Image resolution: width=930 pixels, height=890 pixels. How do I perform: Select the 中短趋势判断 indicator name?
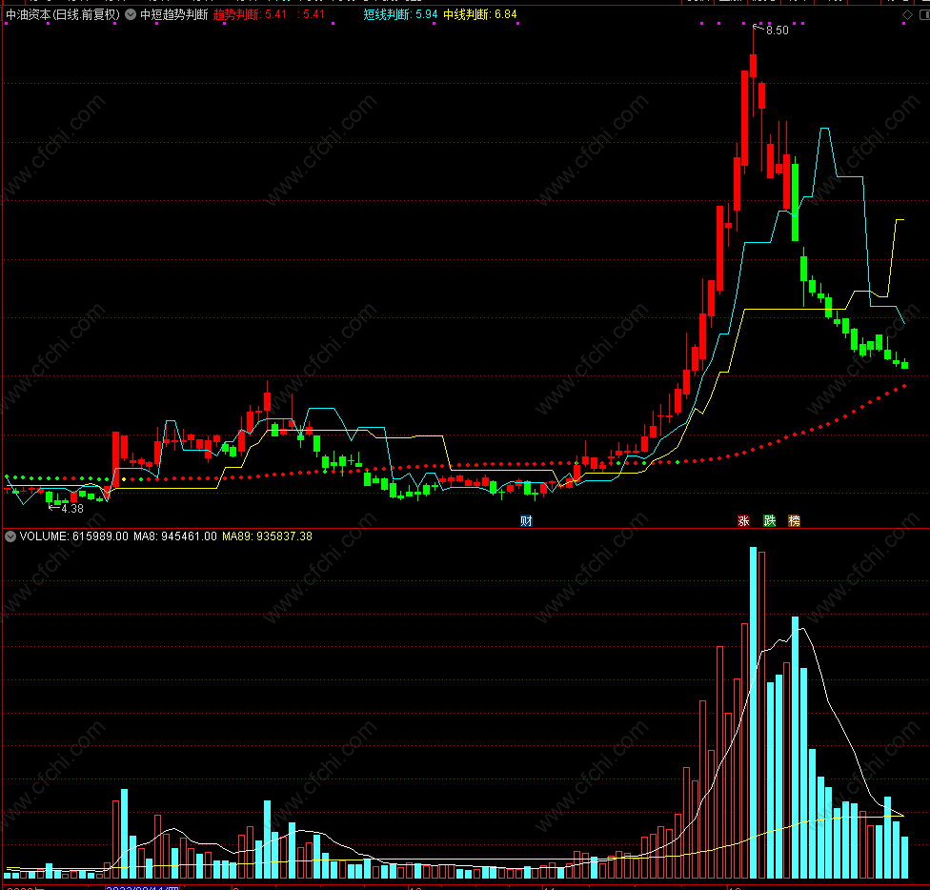tap(173, 14)
